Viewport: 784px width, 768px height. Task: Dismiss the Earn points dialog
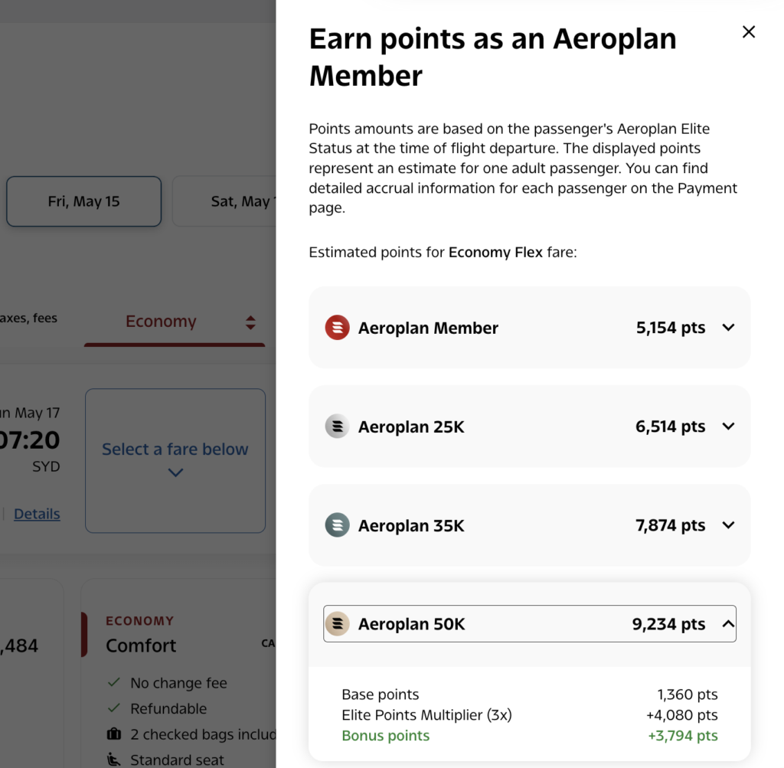tap(748, 32)
